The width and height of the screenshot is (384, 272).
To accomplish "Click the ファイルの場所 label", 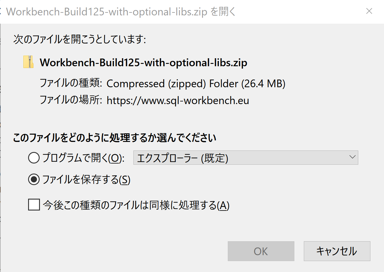I will click(71, 101).
